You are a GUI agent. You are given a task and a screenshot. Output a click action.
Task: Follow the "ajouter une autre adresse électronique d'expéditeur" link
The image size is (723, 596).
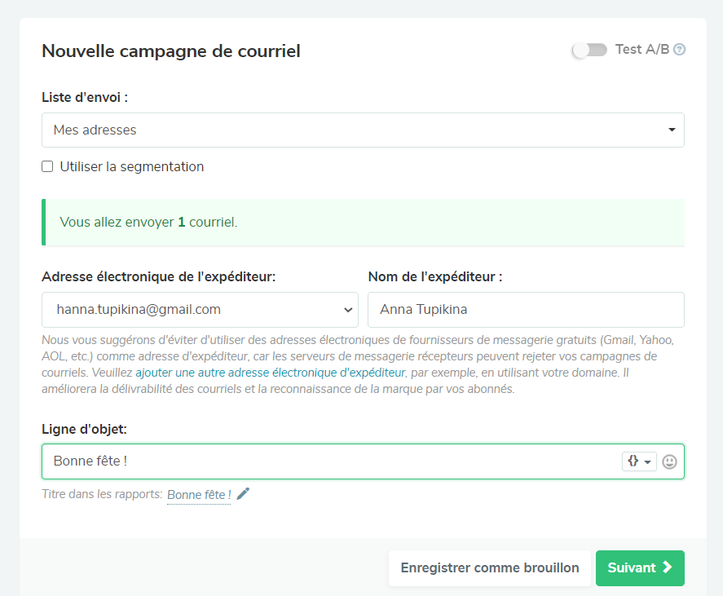(x=270, y=373)
